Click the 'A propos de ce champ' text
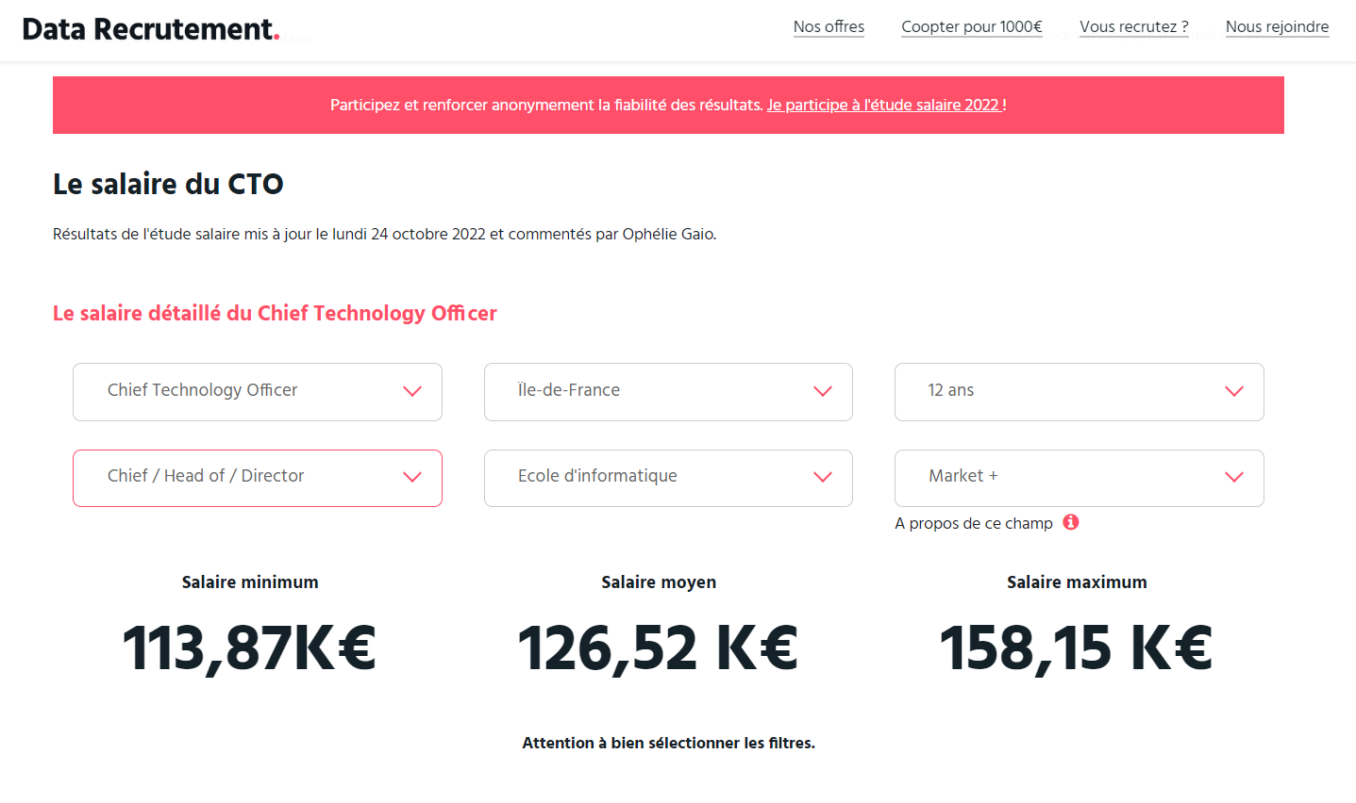This screenshot has height=803, width=1356. pos(974,524)
